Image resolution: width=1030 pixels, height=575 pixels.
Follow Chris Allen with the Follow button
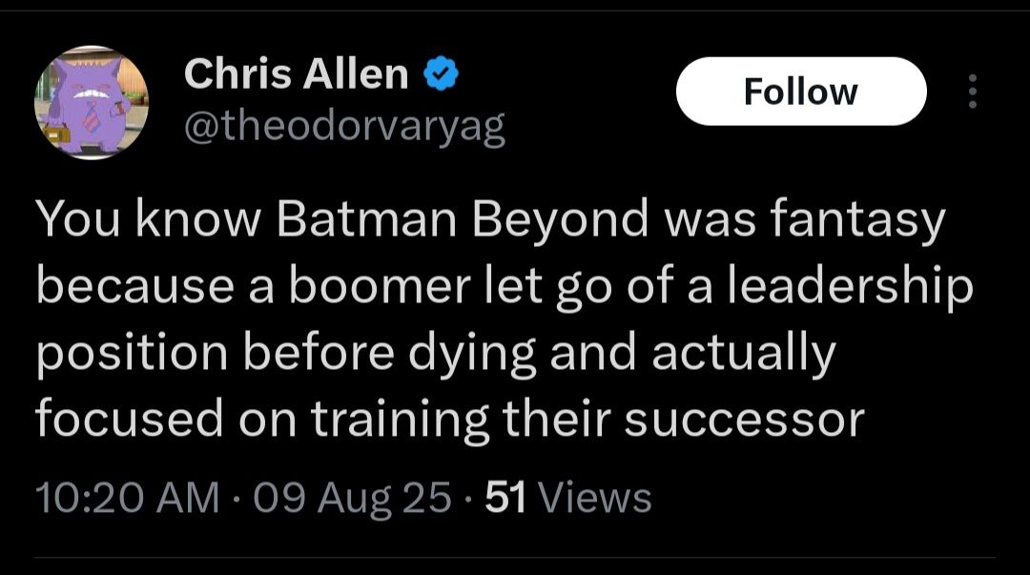click(x=801, y=92)
